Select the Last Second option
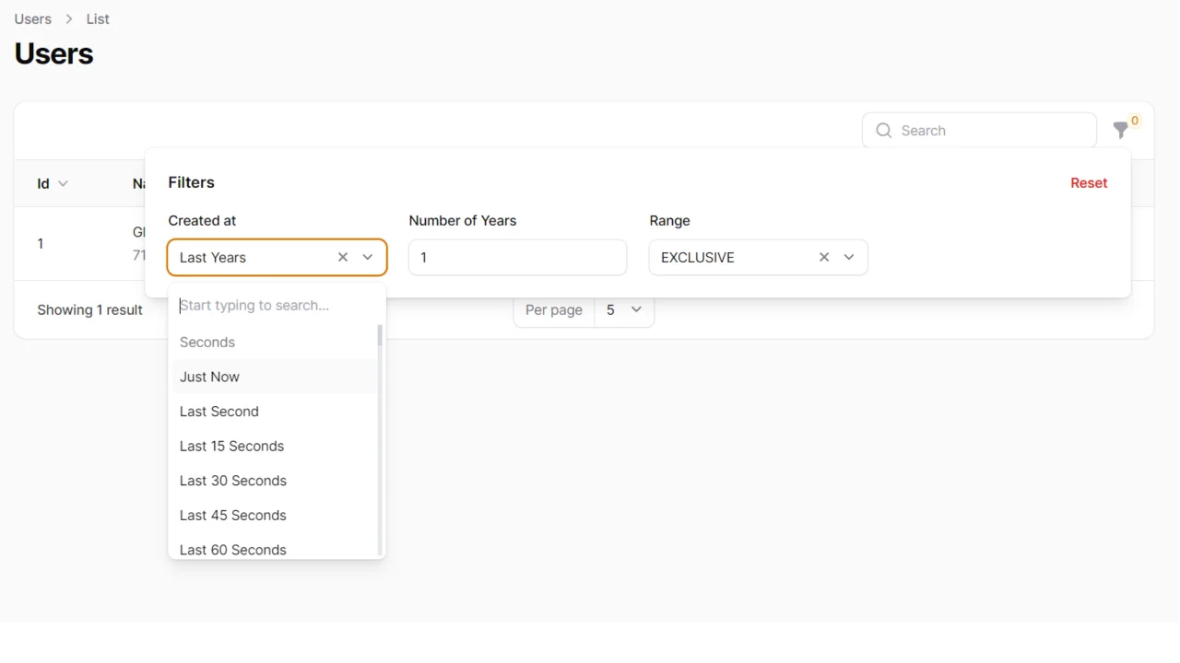Screen dimensions: 1180x663 tap(219, 411)
